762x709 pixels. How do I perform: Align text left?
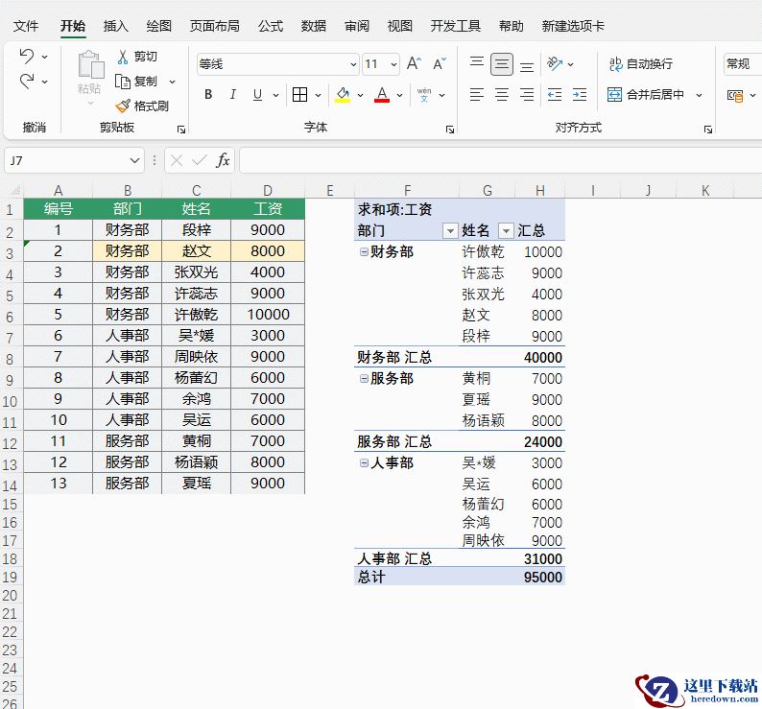click(x=477, y=94)
